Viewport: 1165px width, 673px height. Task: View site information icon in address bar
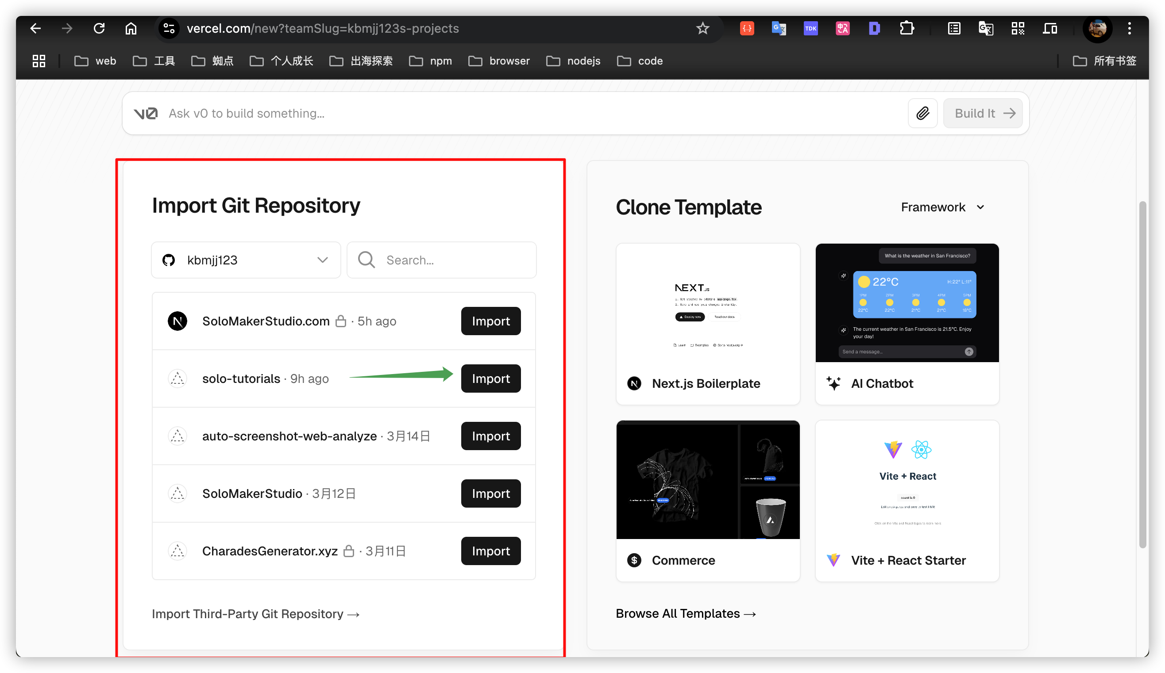click(x=169, y=29)
